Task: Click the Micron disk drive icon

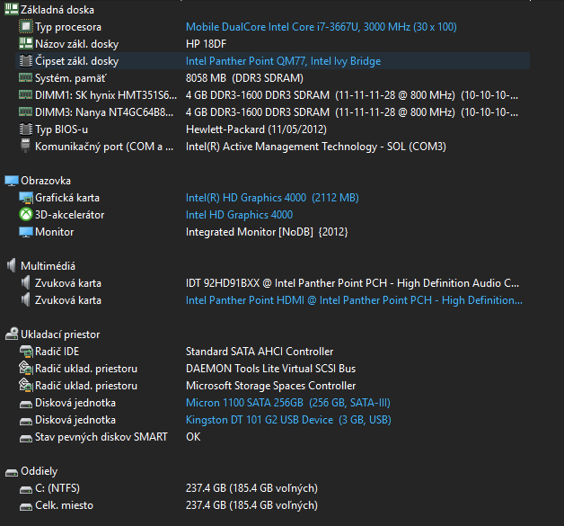Action: (25, 405)
